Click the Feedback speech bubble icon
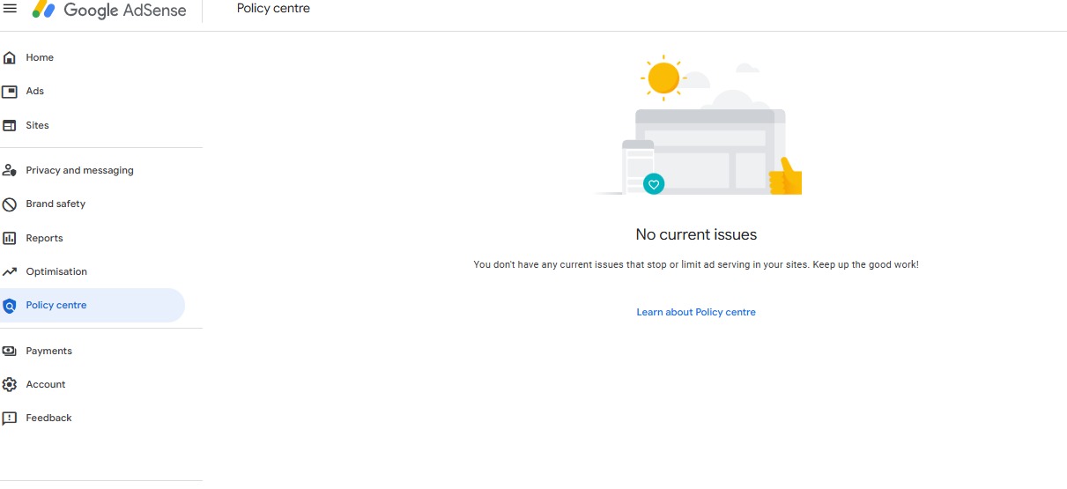1067x489 pixels. point(10,419)
